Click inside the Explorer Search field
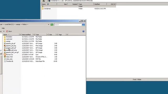Image resolution: width=168 pixels, height=94 pixels. [68, 25]
